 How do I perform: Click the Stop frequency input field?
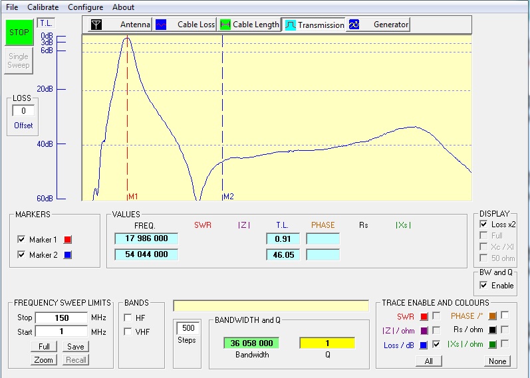click(x=61, y=318)
